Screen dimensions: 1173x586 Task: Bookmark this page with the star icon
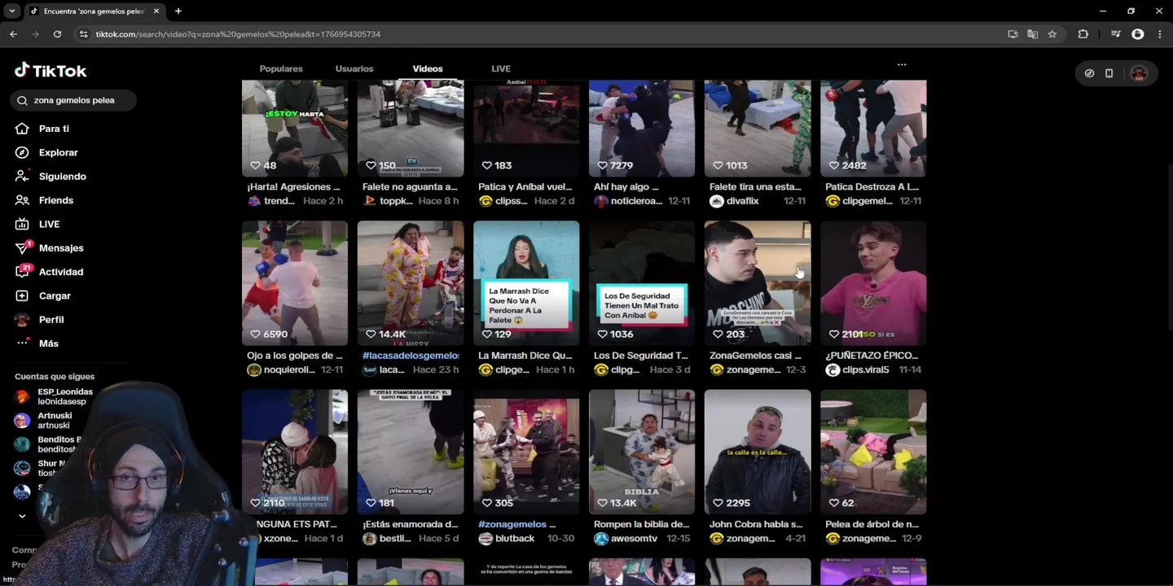tap(1052, 34)
